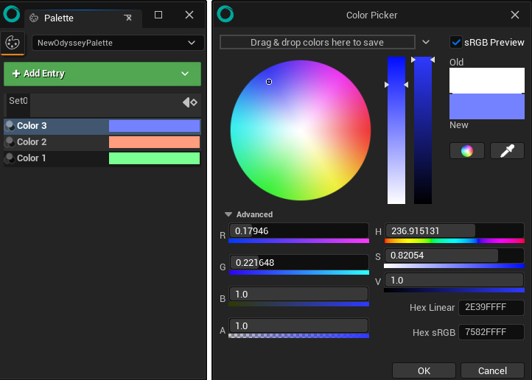Expand saved colors dropdown arrow
The width and height of the screenshot is (532, 380).
[426, 43]
